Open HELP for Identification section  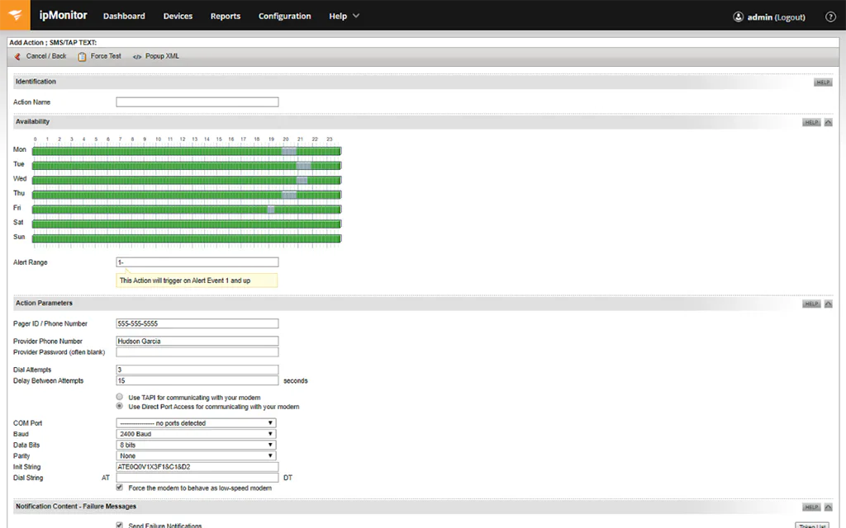point(823,82)
